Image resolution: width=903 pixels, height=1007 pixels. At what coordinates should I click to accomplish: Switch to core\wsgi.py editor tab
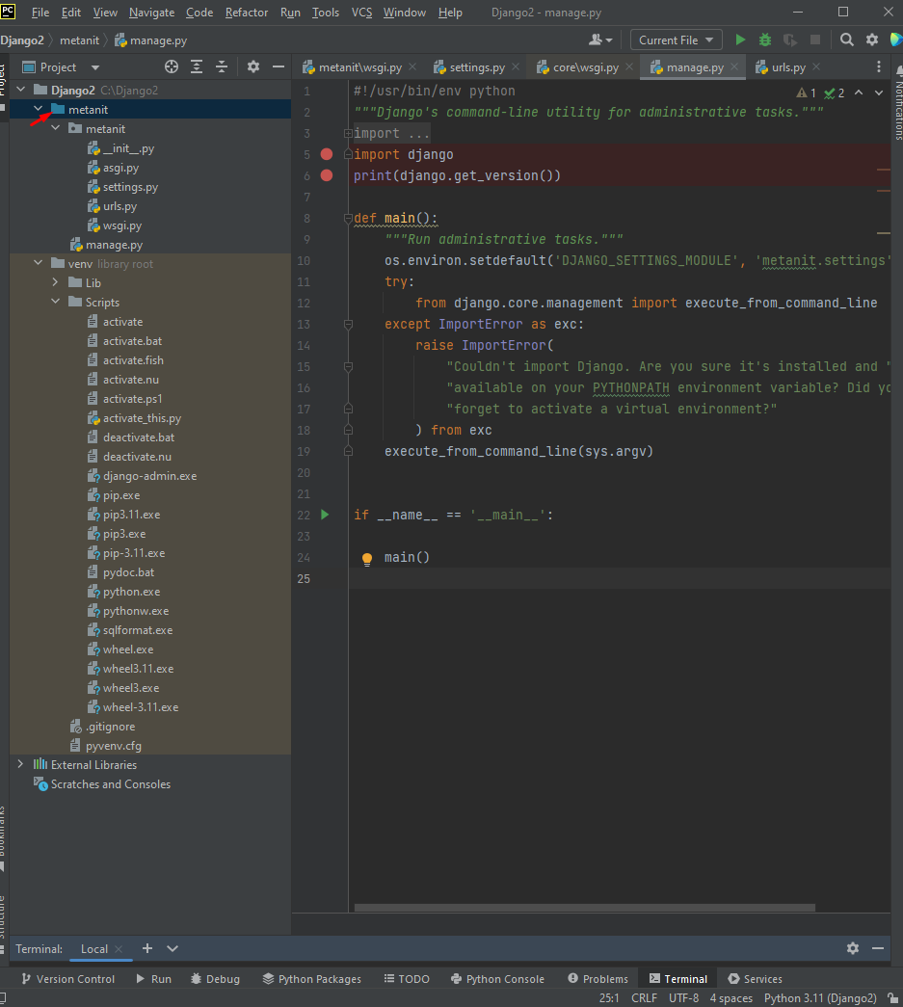coord(586,67)
